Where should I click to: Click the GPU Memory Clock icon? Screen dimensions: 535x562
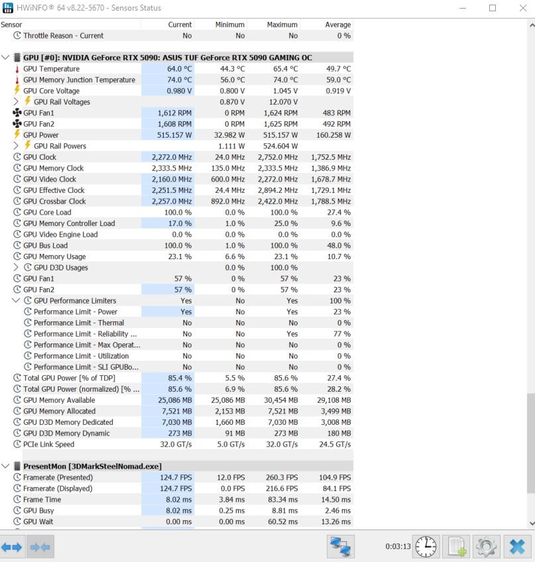click(x=17, y=168)
